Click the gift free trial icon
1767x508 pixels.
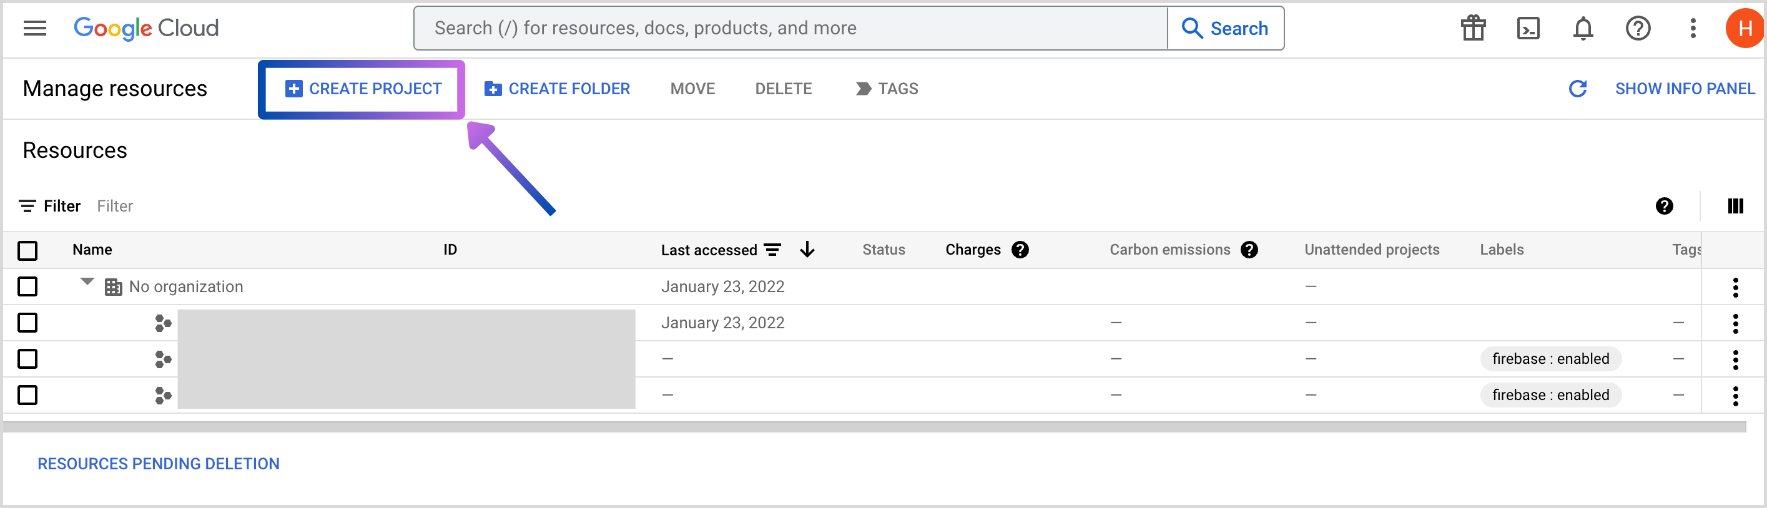click(x=1473, y=28)
